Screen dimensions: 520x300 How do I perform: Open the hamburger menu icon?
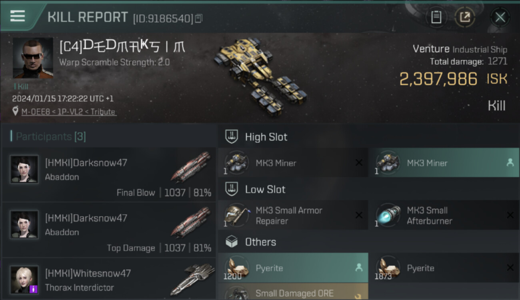pyautogui.click(x=18, y=16)
